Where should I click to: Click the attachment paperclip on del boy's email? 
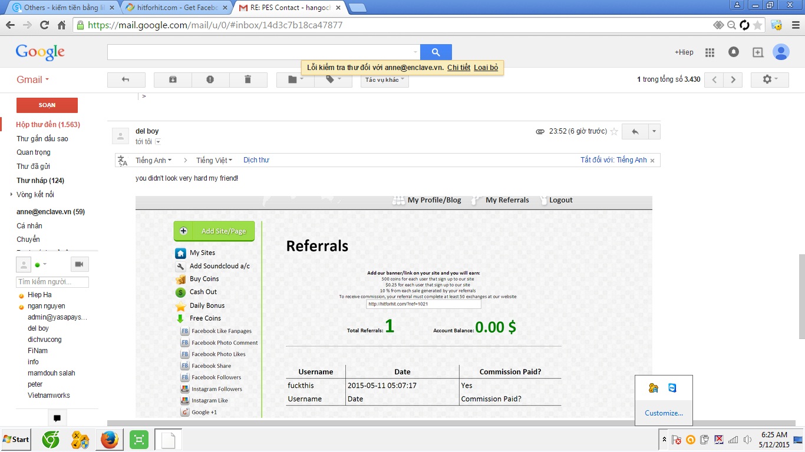point(540,132)
